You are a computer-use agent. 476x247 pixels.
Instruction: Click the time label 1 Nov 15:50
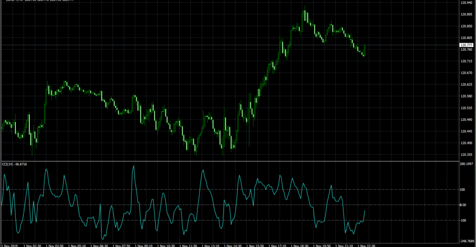(255, 246)
